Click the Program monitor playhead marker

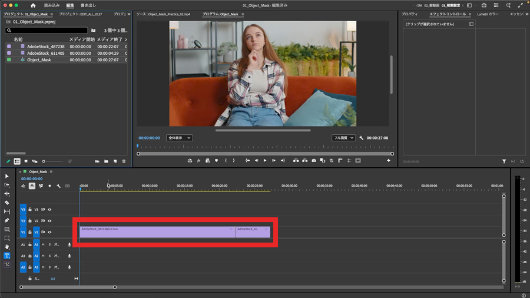tap(138, 146)
